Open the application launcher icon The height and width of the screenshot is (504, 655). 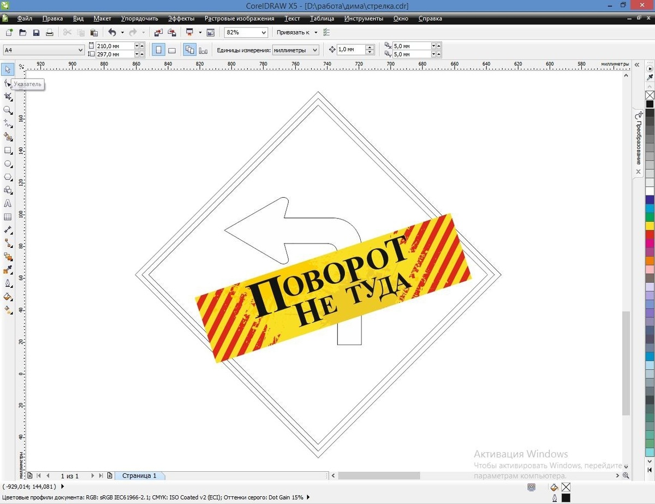[x=189, y=33]
